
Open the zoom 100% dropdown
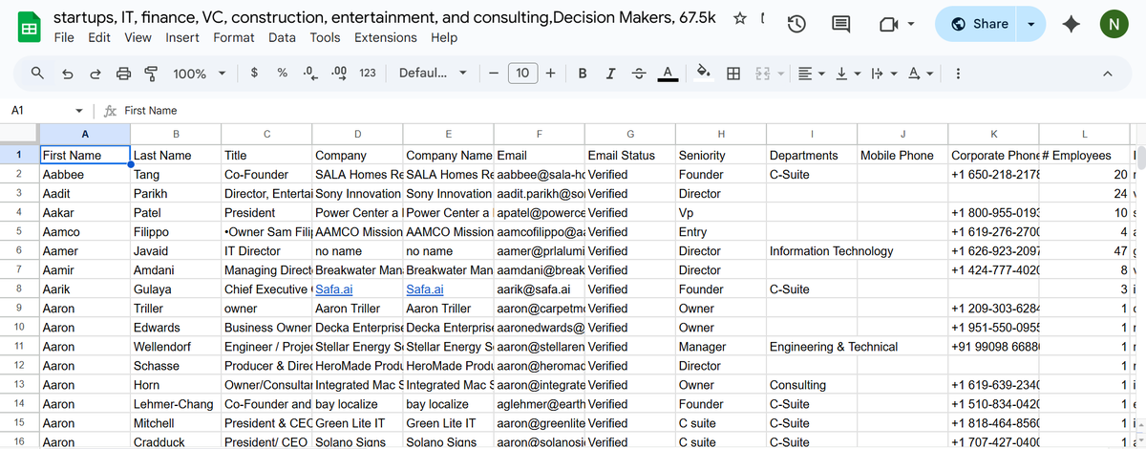click(x=200, y=73)
